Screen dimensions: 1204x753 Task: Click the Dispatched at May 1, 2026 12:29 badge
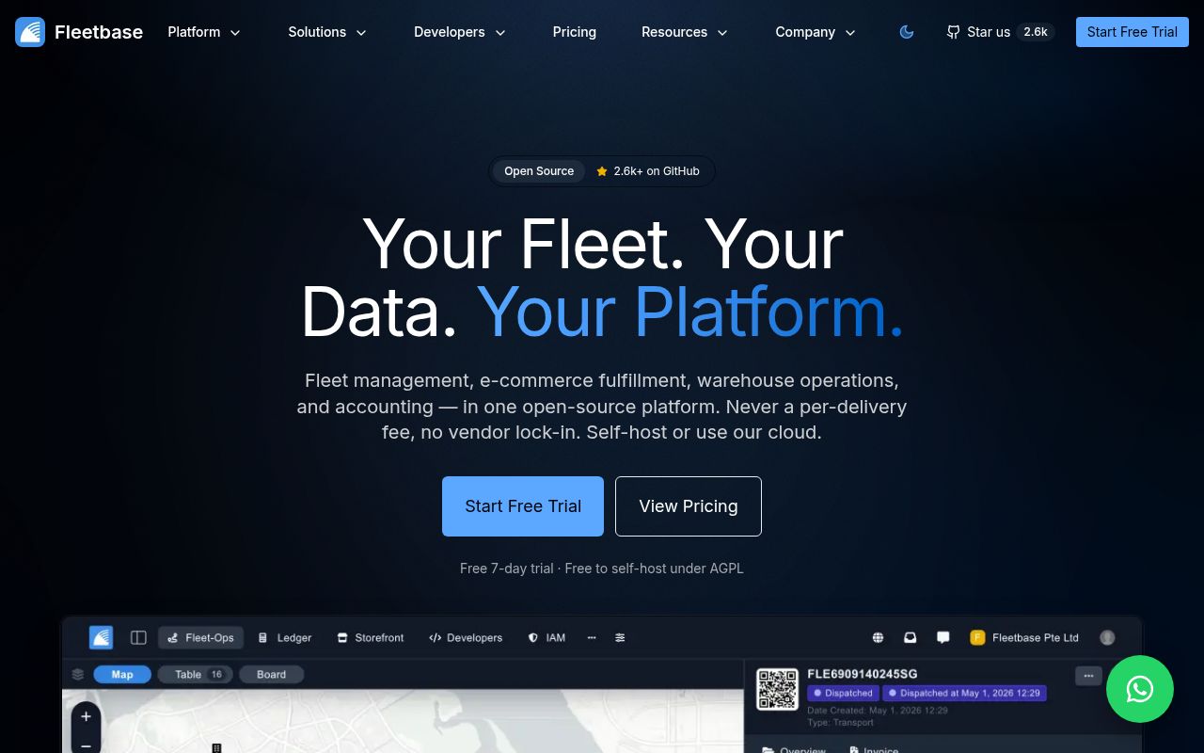click(964, 693)
